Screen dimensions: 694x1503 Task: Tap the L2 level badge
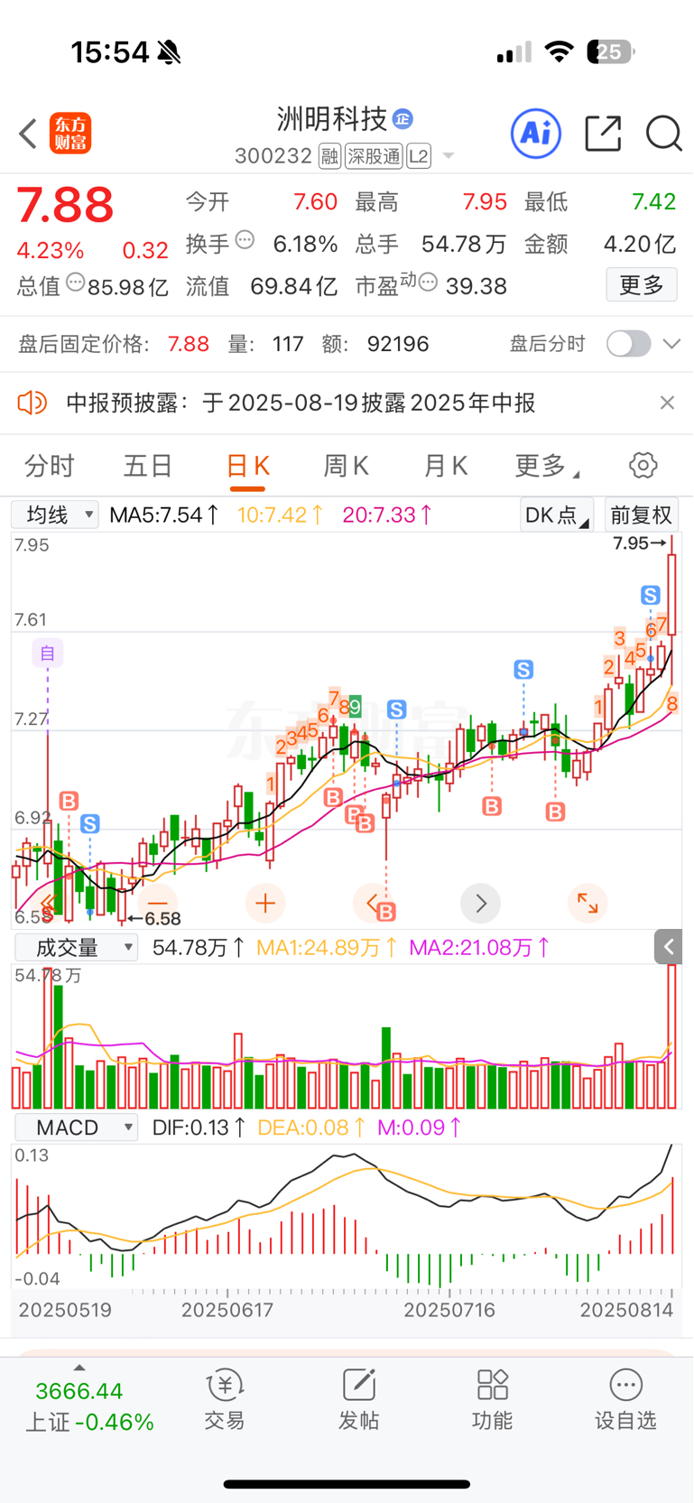click(419, 157)
